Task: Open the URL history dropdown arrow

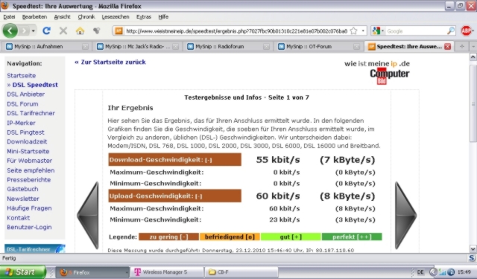Action: tap(363, 31)
